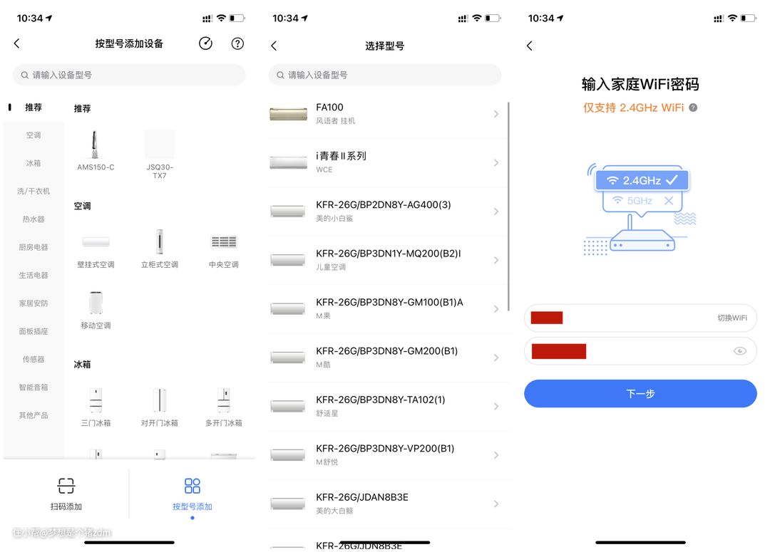Go back from the WiFi password screen
This screenshot has height=552, width=770.
[529, 46]
